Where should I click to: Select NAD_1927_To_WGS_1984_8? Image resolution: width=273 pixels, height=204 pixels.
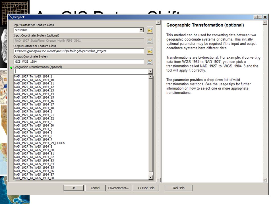click(x=81, y=146)
